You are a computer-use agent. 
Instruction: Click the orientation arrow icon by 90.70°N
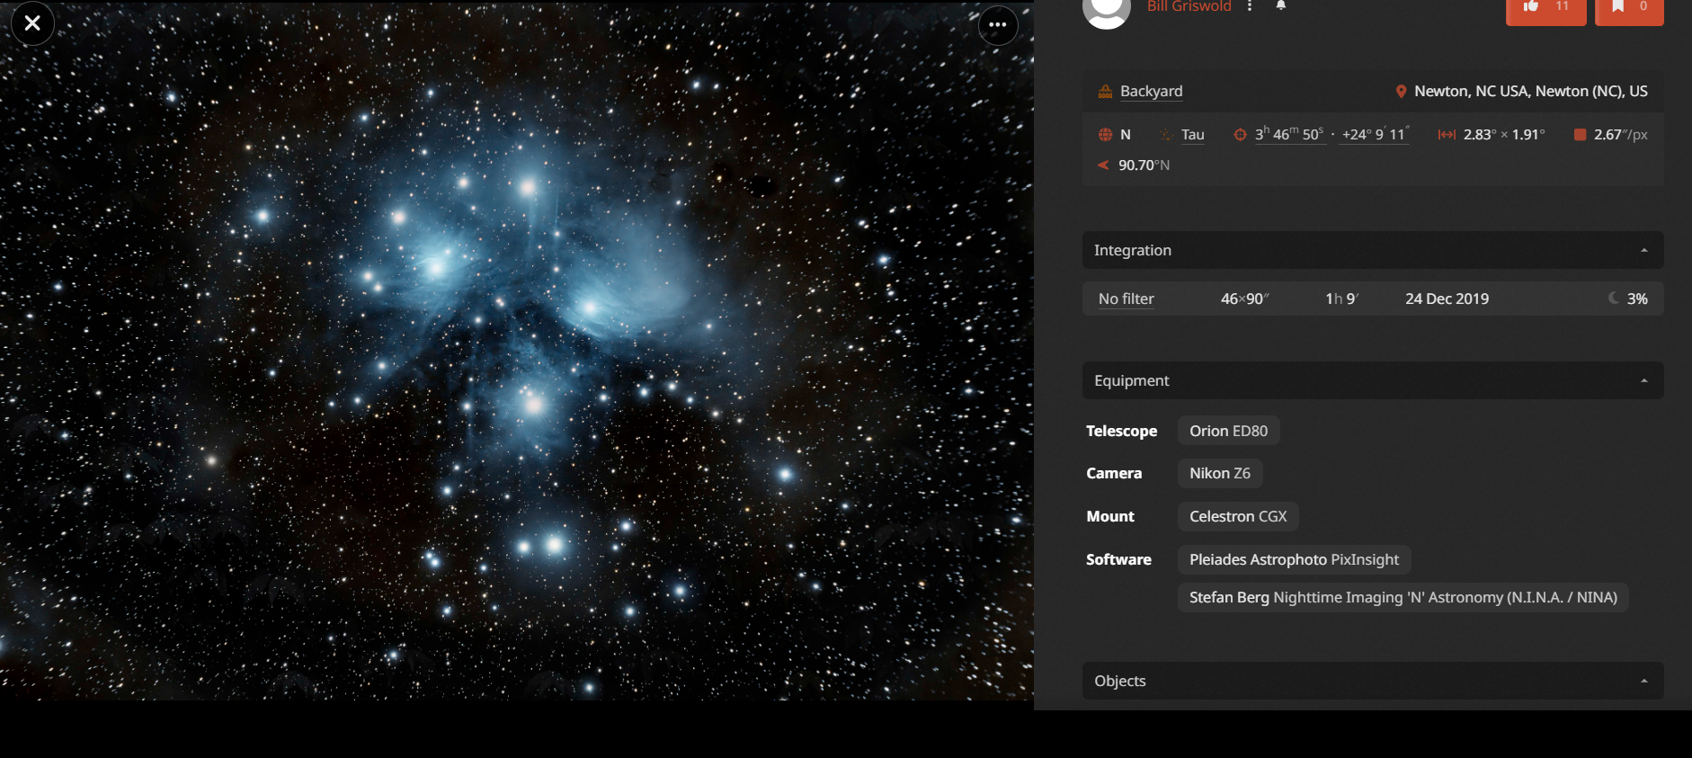[1103, 165]
